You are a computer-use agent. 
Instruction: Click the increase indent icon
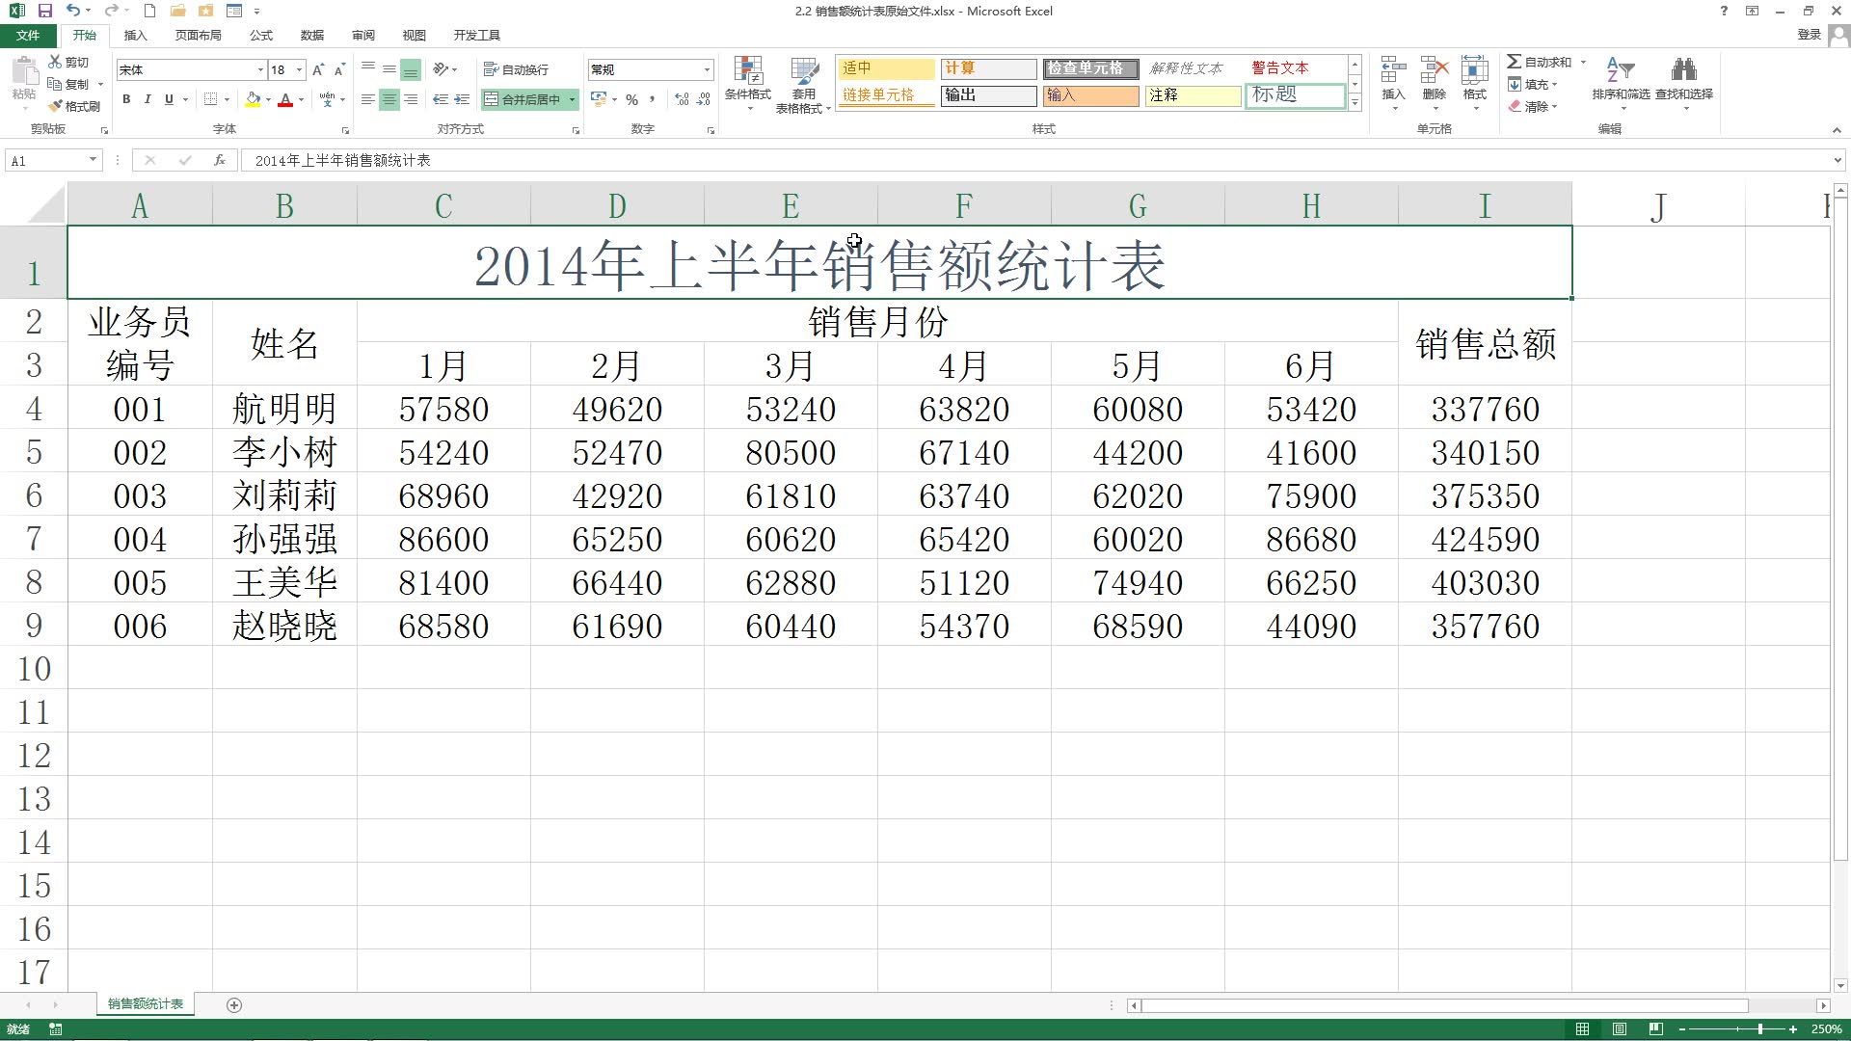[x=462, y=99]
